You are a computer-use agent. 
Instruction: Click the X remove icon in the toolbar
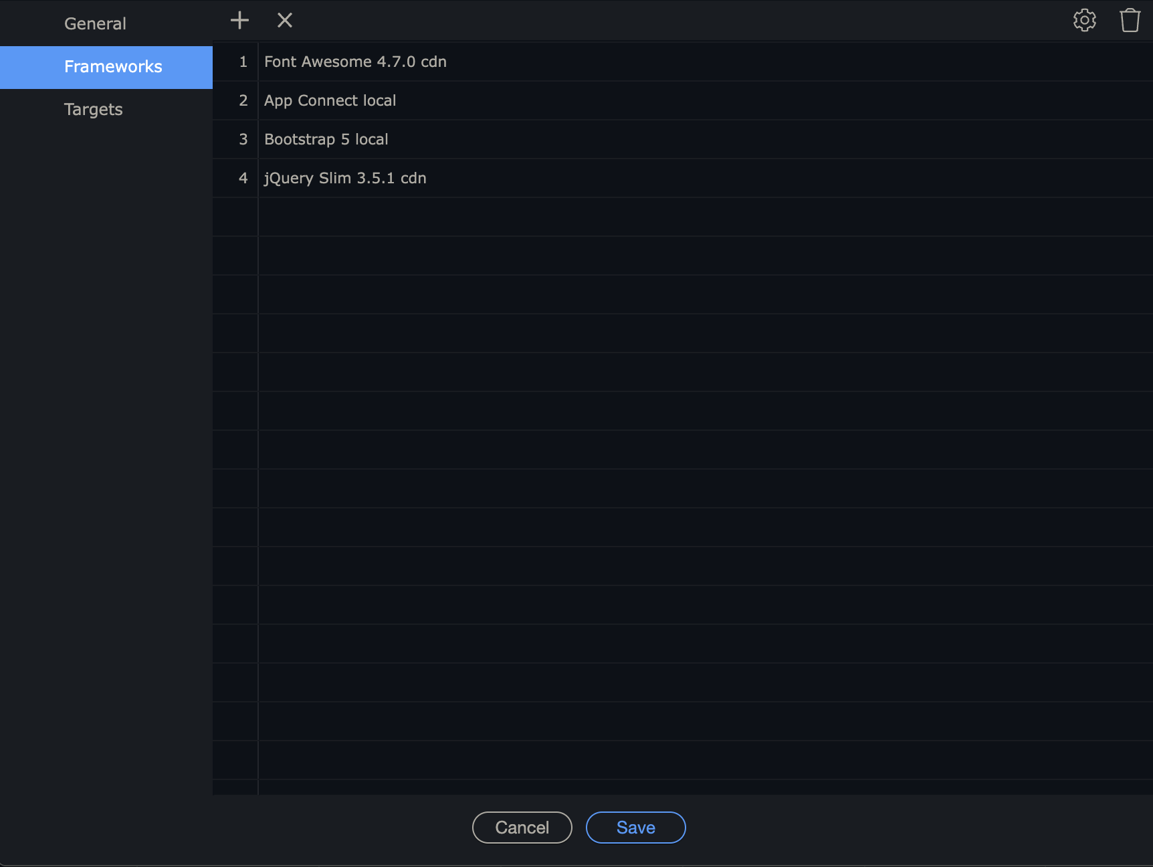(285, 21)
